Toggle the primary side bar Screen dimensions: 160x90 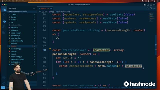[145, 4]
